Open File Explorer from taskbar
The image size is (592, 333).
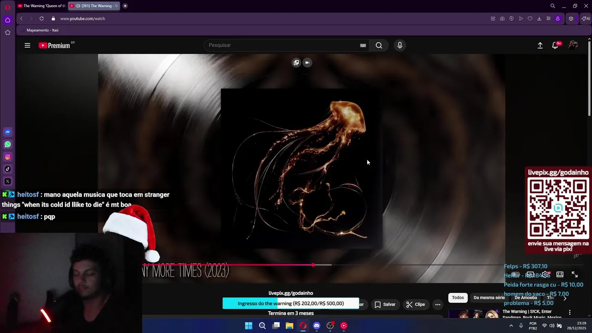point(290,326)
